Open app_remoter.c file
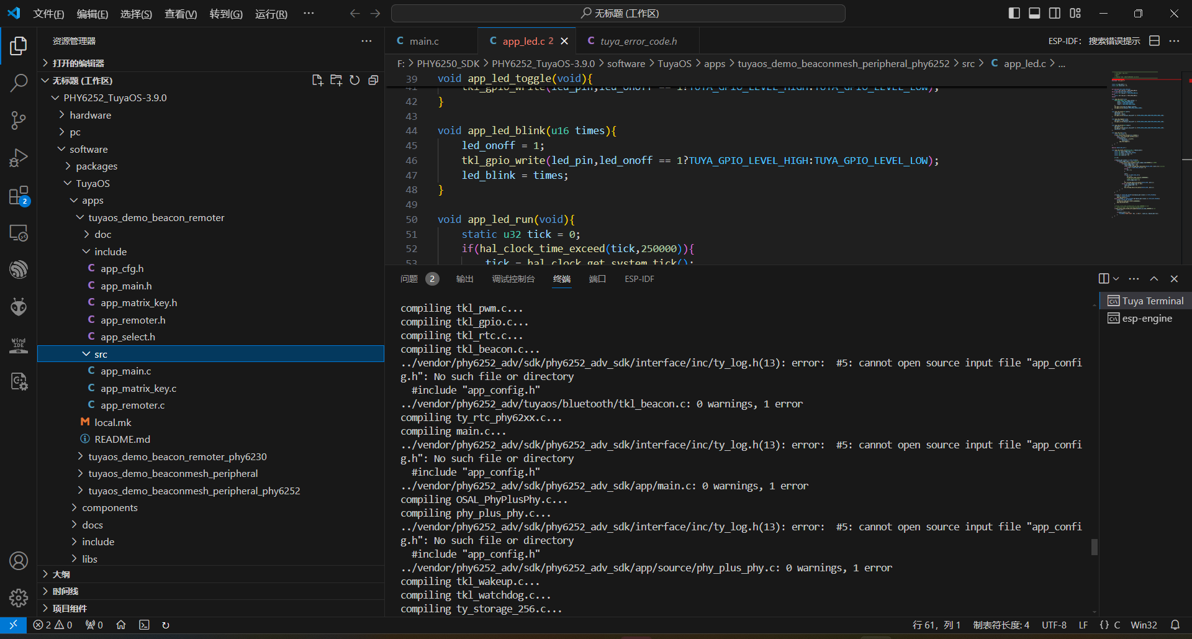The image size is (1192, 639). (210, 405)
